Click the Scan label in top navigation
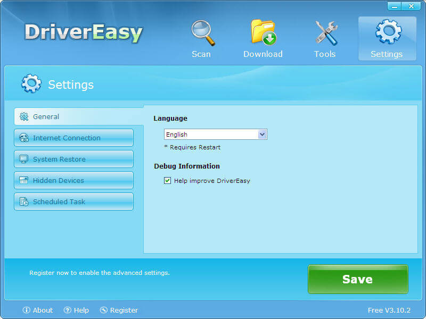This screenshot has height=319, width=426. pos(201,54)
